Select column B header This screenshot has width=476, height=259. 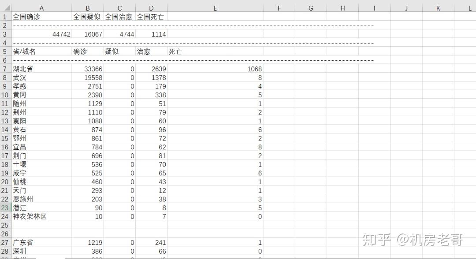pos(88,8)
